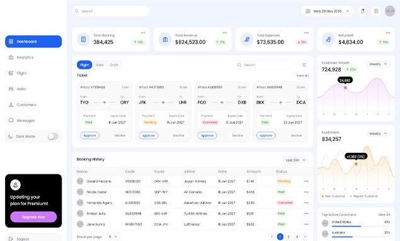Image resolution: width=400 pixels, height=241 pixels.
Task: Select the Flight tab
Action: click(x=84, y=65)
